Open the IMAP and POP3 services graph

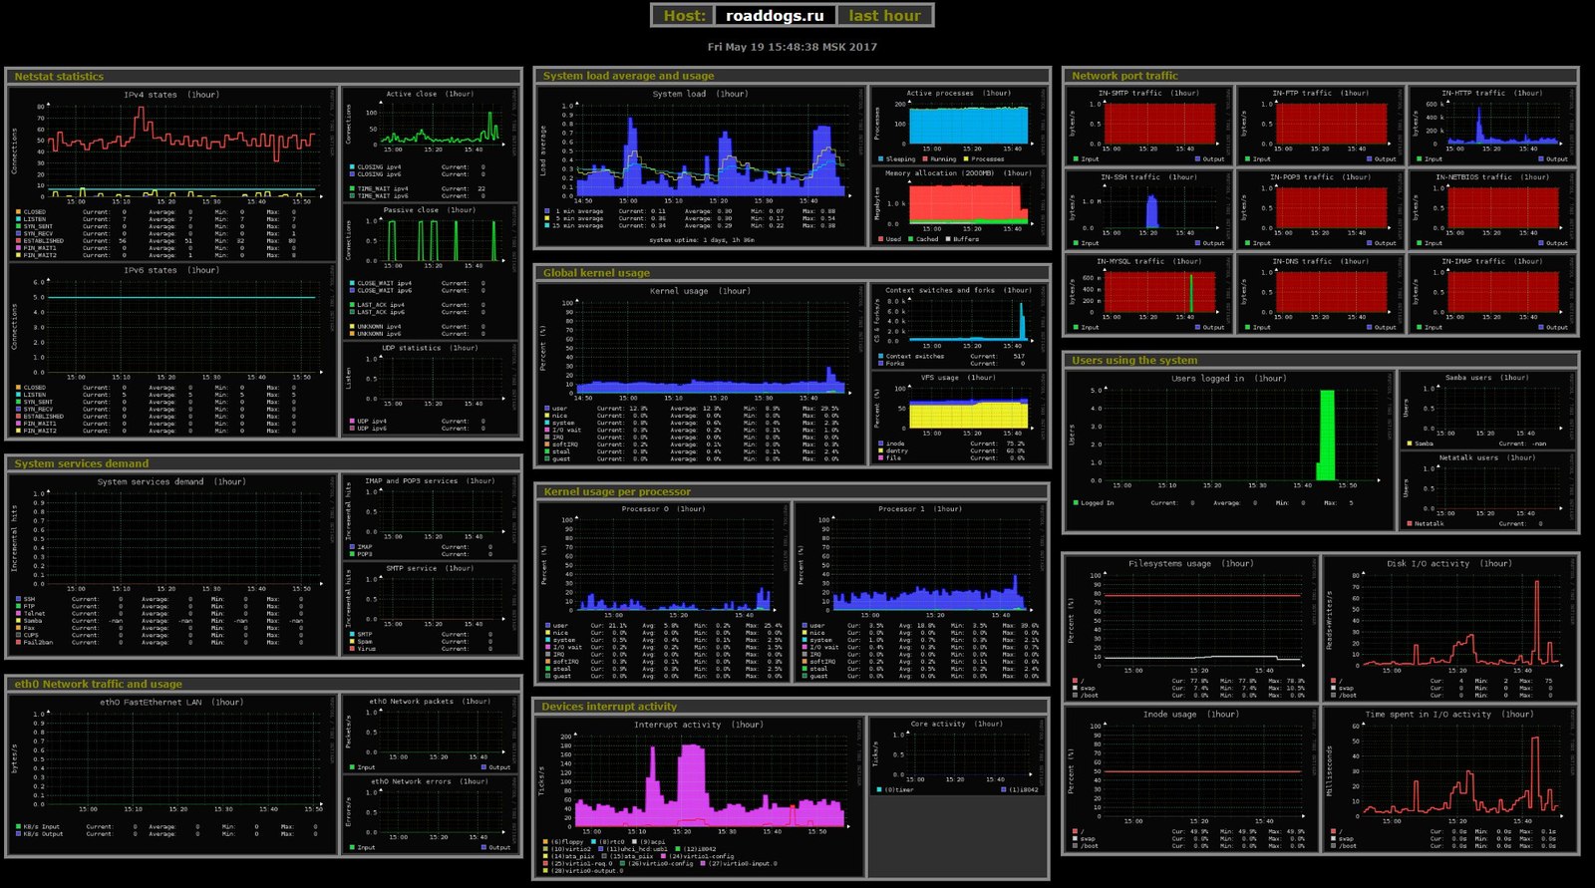click(x=431, y=516)
